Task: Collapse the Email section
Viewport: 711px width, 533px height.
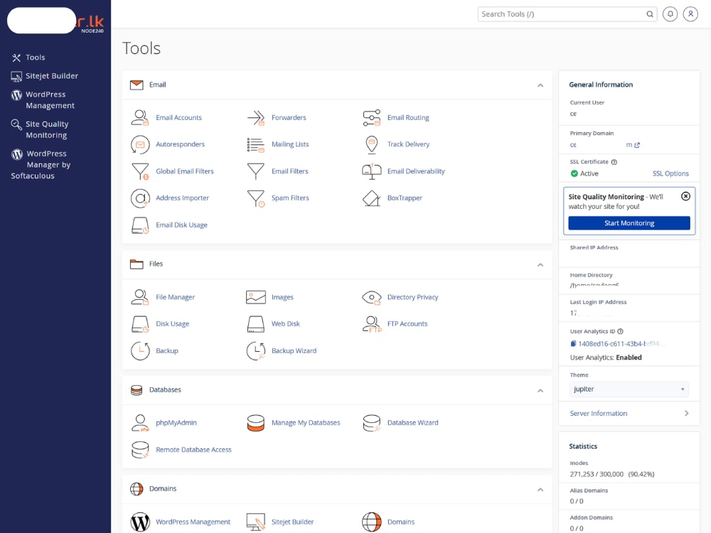Action: pos(540,85)
